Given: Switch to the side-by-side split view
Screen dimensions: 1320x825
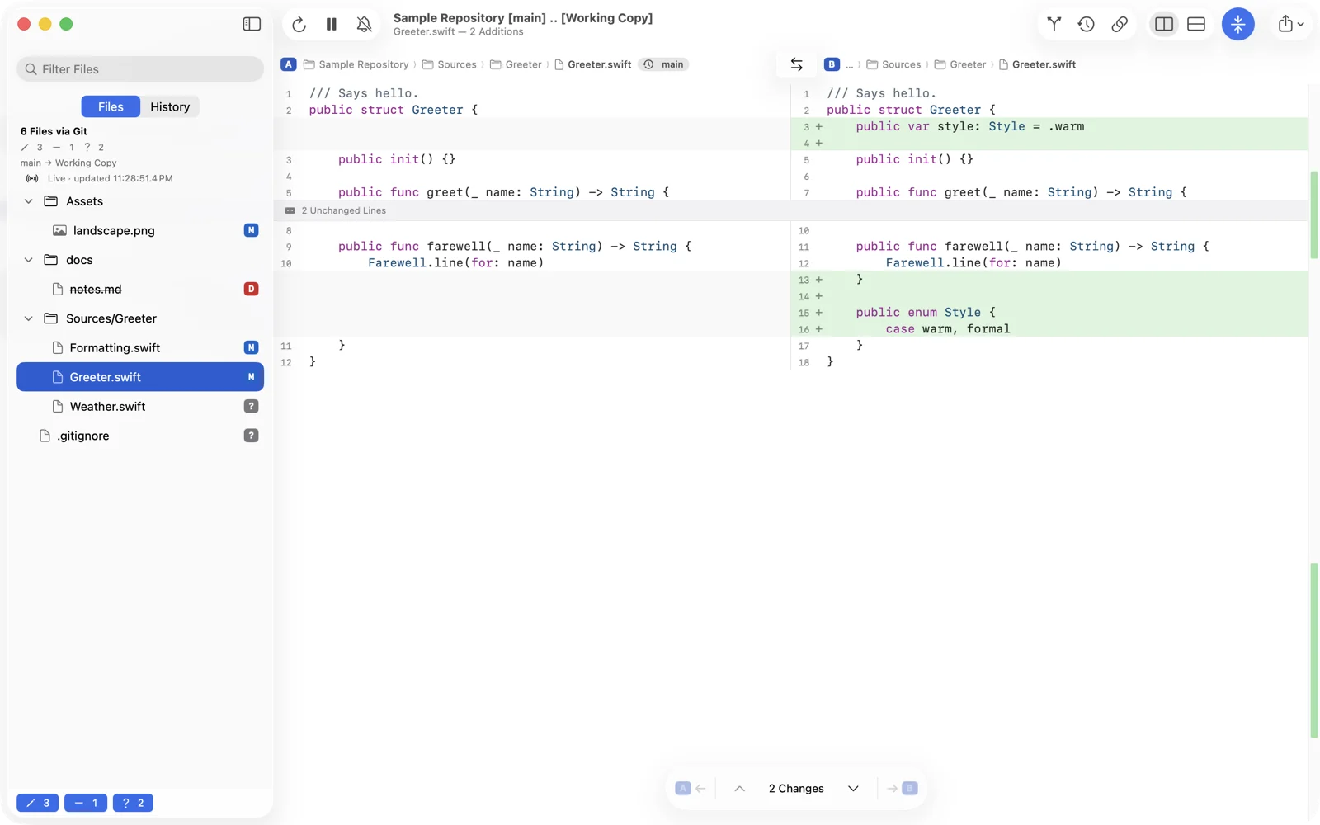Looking at the screenshot, I should 1164,24.
